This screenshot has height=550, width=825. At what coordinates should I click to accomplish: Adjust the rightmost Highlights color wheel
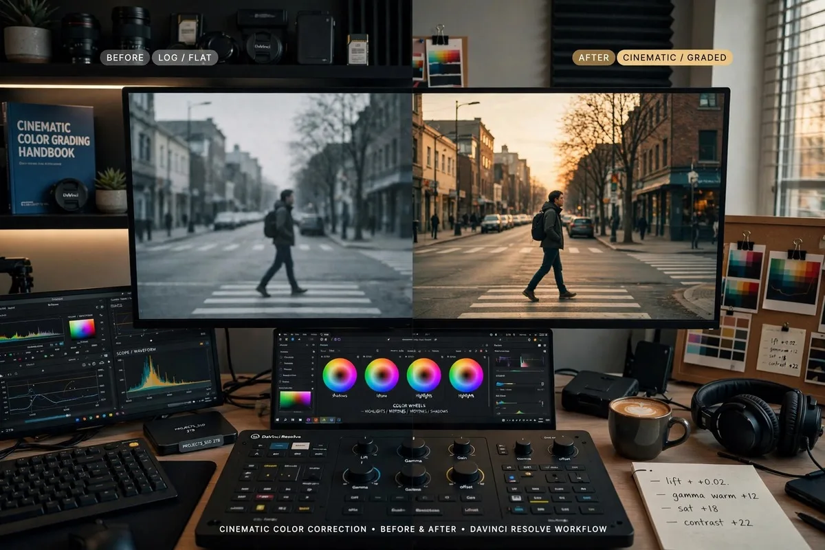(x=466, y=375)
